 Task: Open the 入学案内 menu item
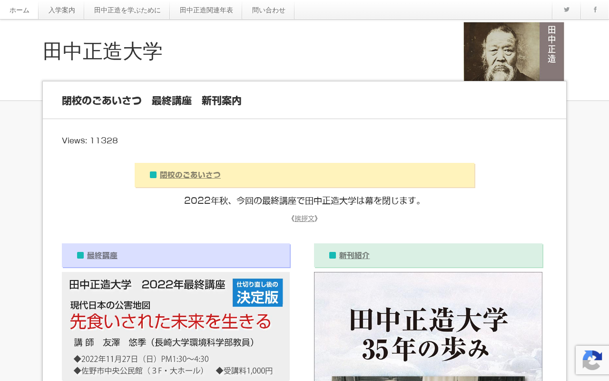[x=61, y=10]
